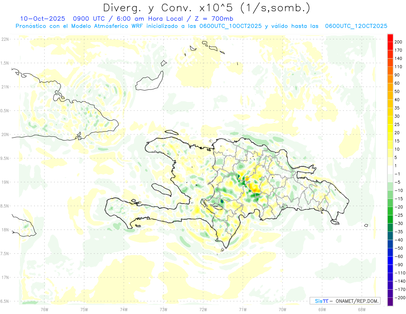Click the '76W' longitude label
Image resolution: width=406 pixels, height=314 pixels.
click(44, 309)
